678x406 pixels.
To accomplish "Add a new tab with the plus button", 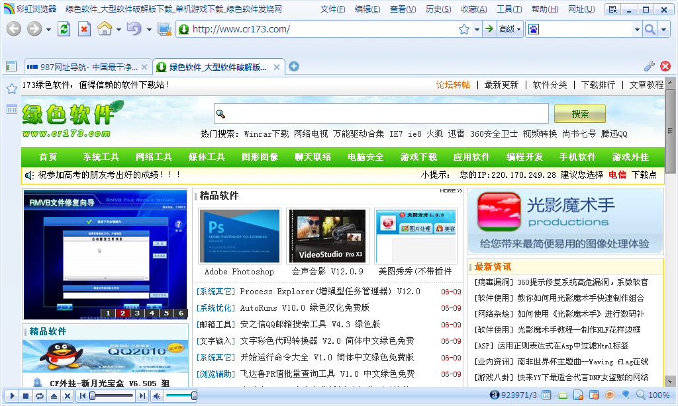I will point(294,67).
